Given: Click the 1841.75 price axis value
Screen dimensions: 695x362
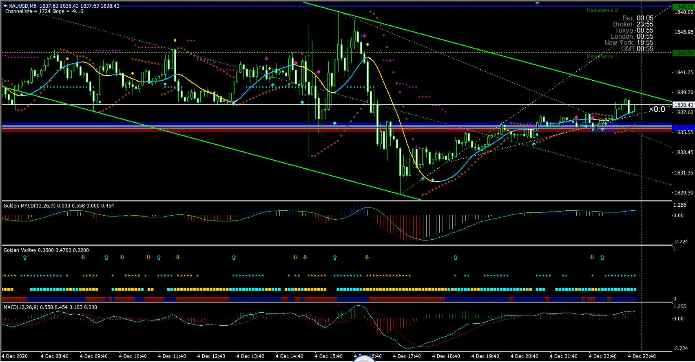Looking at the screenshot, I should (684, 73).
